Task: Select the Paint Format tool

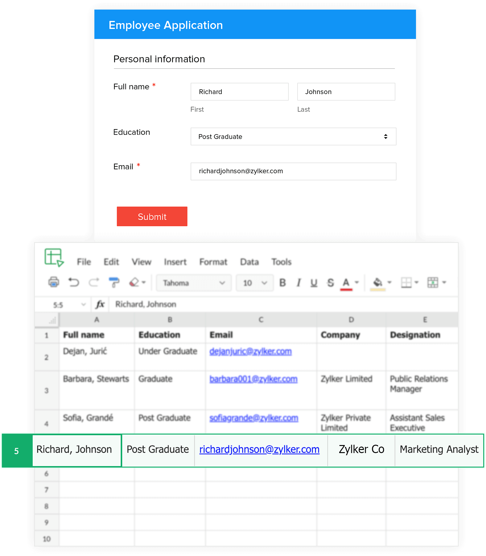Action: (114, 282)
